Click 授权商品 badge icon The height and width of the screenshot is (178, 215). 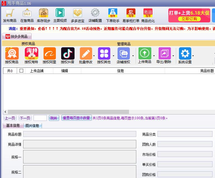pos(12,53)
